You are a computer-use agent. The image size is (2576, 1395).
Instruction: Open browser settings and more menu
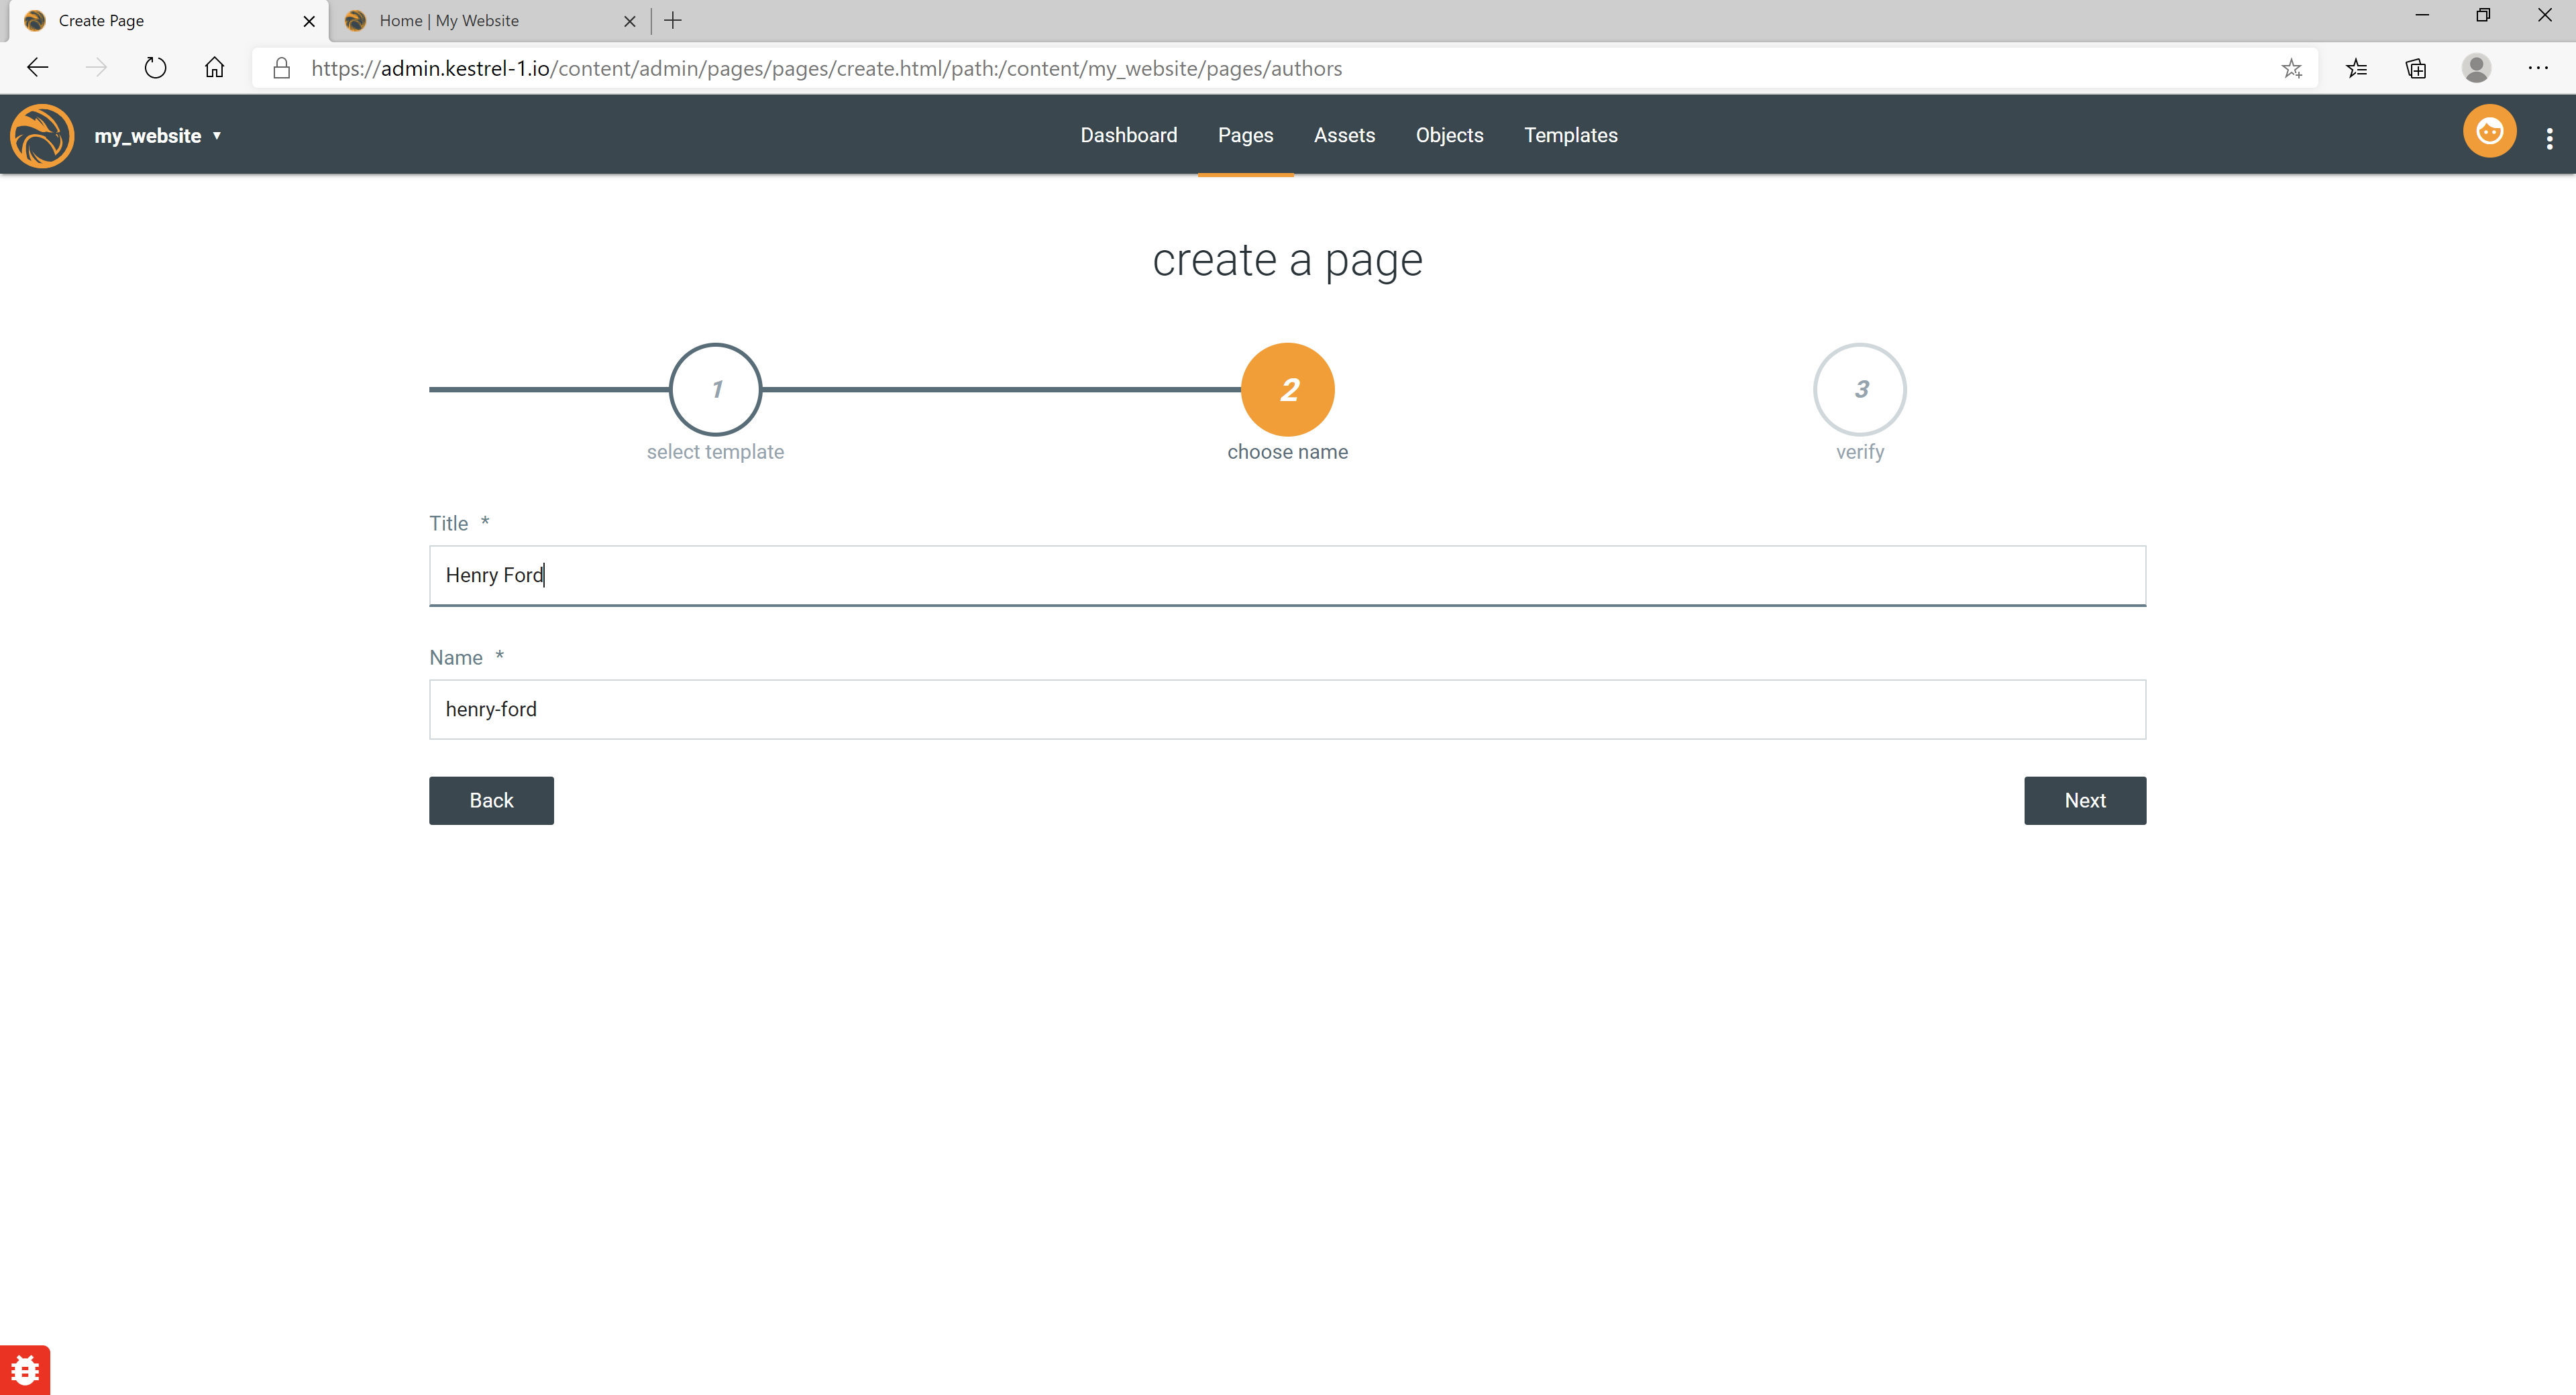point(2537,68)
